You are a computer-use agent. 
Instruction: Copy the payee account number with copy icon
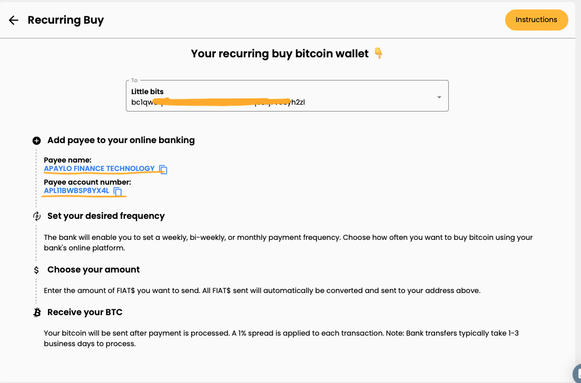click(x=117, y=191)
